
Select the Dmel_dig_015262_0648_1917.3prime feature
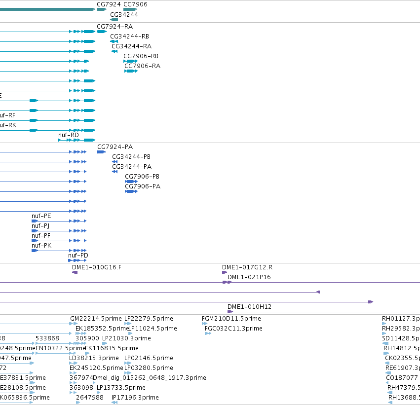pyautogui.click(x=150, y=378)
